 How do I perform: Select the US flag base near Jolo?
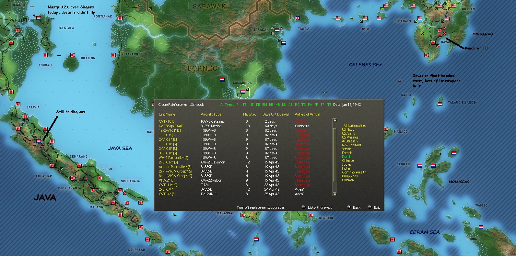[x=365, y=18]
